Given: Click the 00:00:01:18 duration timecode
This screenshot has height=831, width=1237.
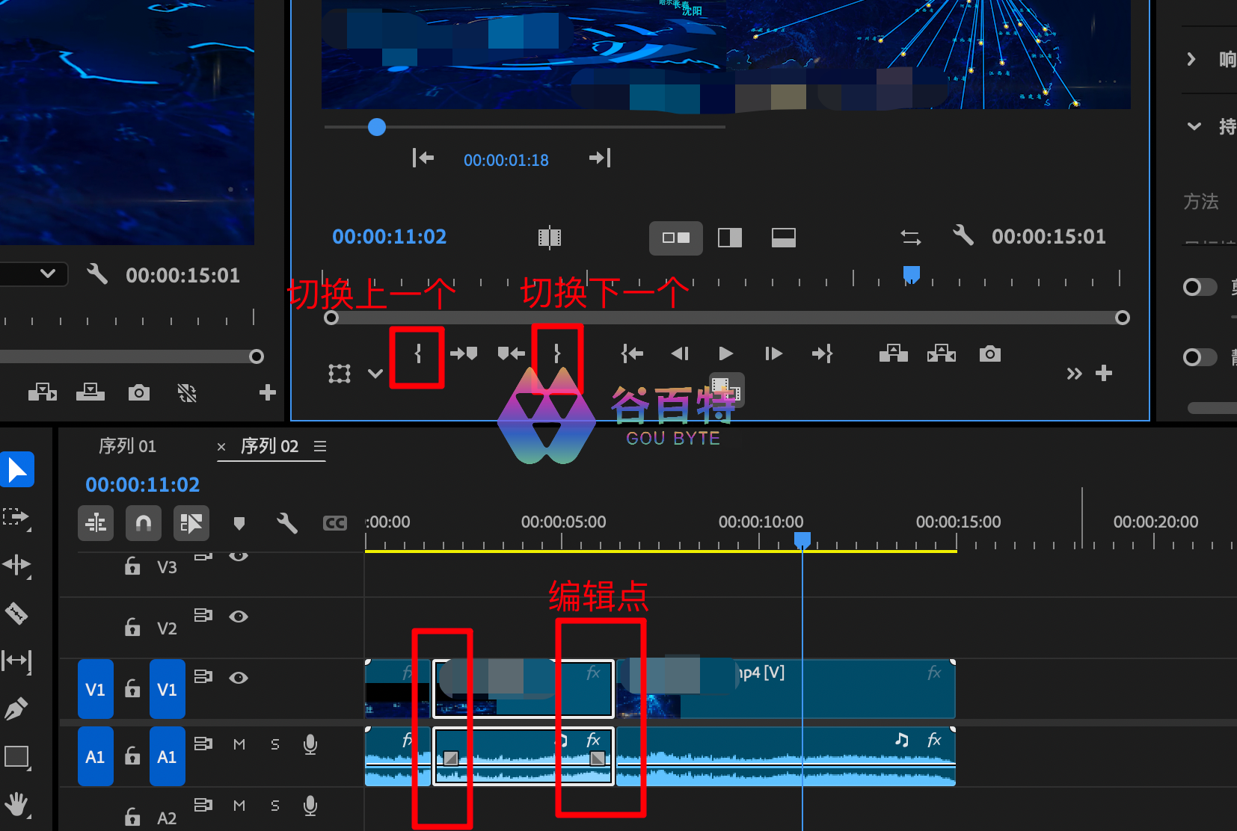Looking at the screenshot, I should coord(506,160).
